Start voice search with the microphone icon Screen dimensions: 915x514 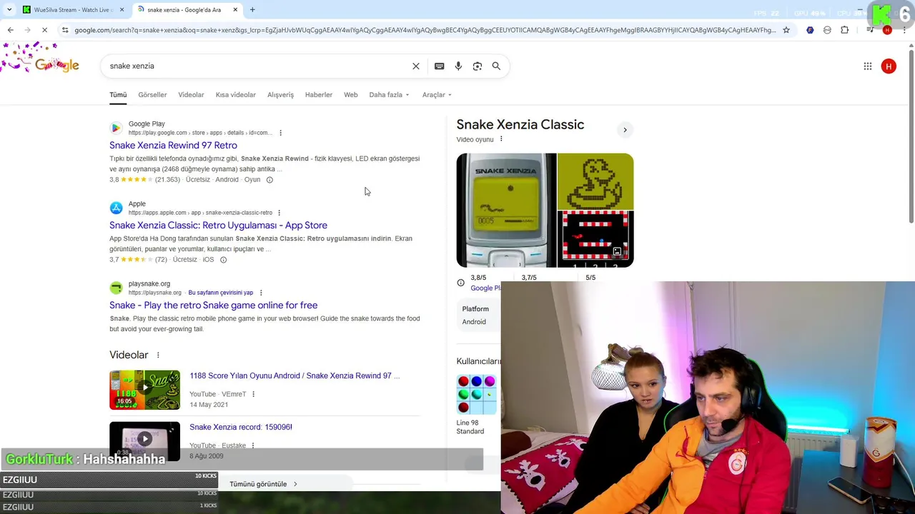tap(458, 66)
